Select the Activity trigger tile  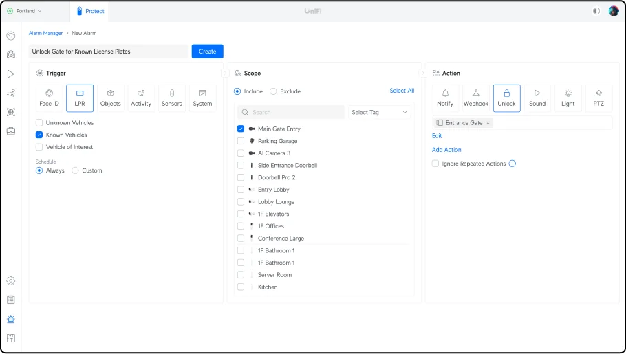(141, 98)
